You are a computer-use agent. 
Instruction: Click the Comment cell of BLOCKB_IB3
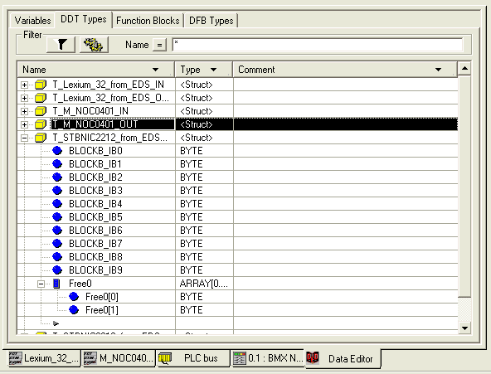tap(346, 190)
